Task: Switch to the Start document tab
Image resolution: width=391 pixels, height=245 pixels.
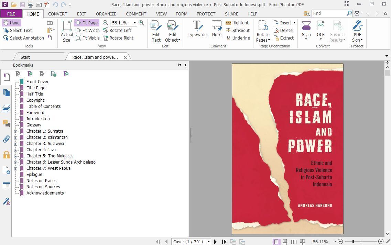Action: (x=25, y=57)
